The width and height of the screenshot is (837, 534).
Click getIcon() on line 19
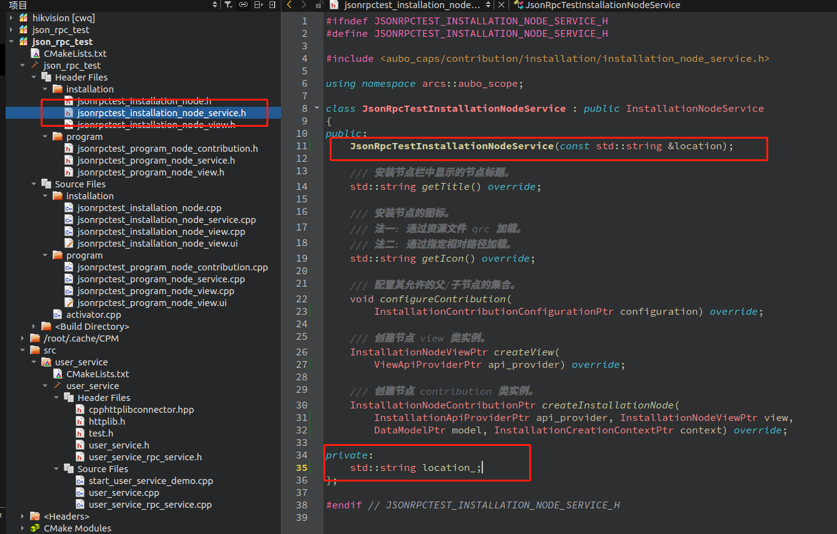click(449, 259)
